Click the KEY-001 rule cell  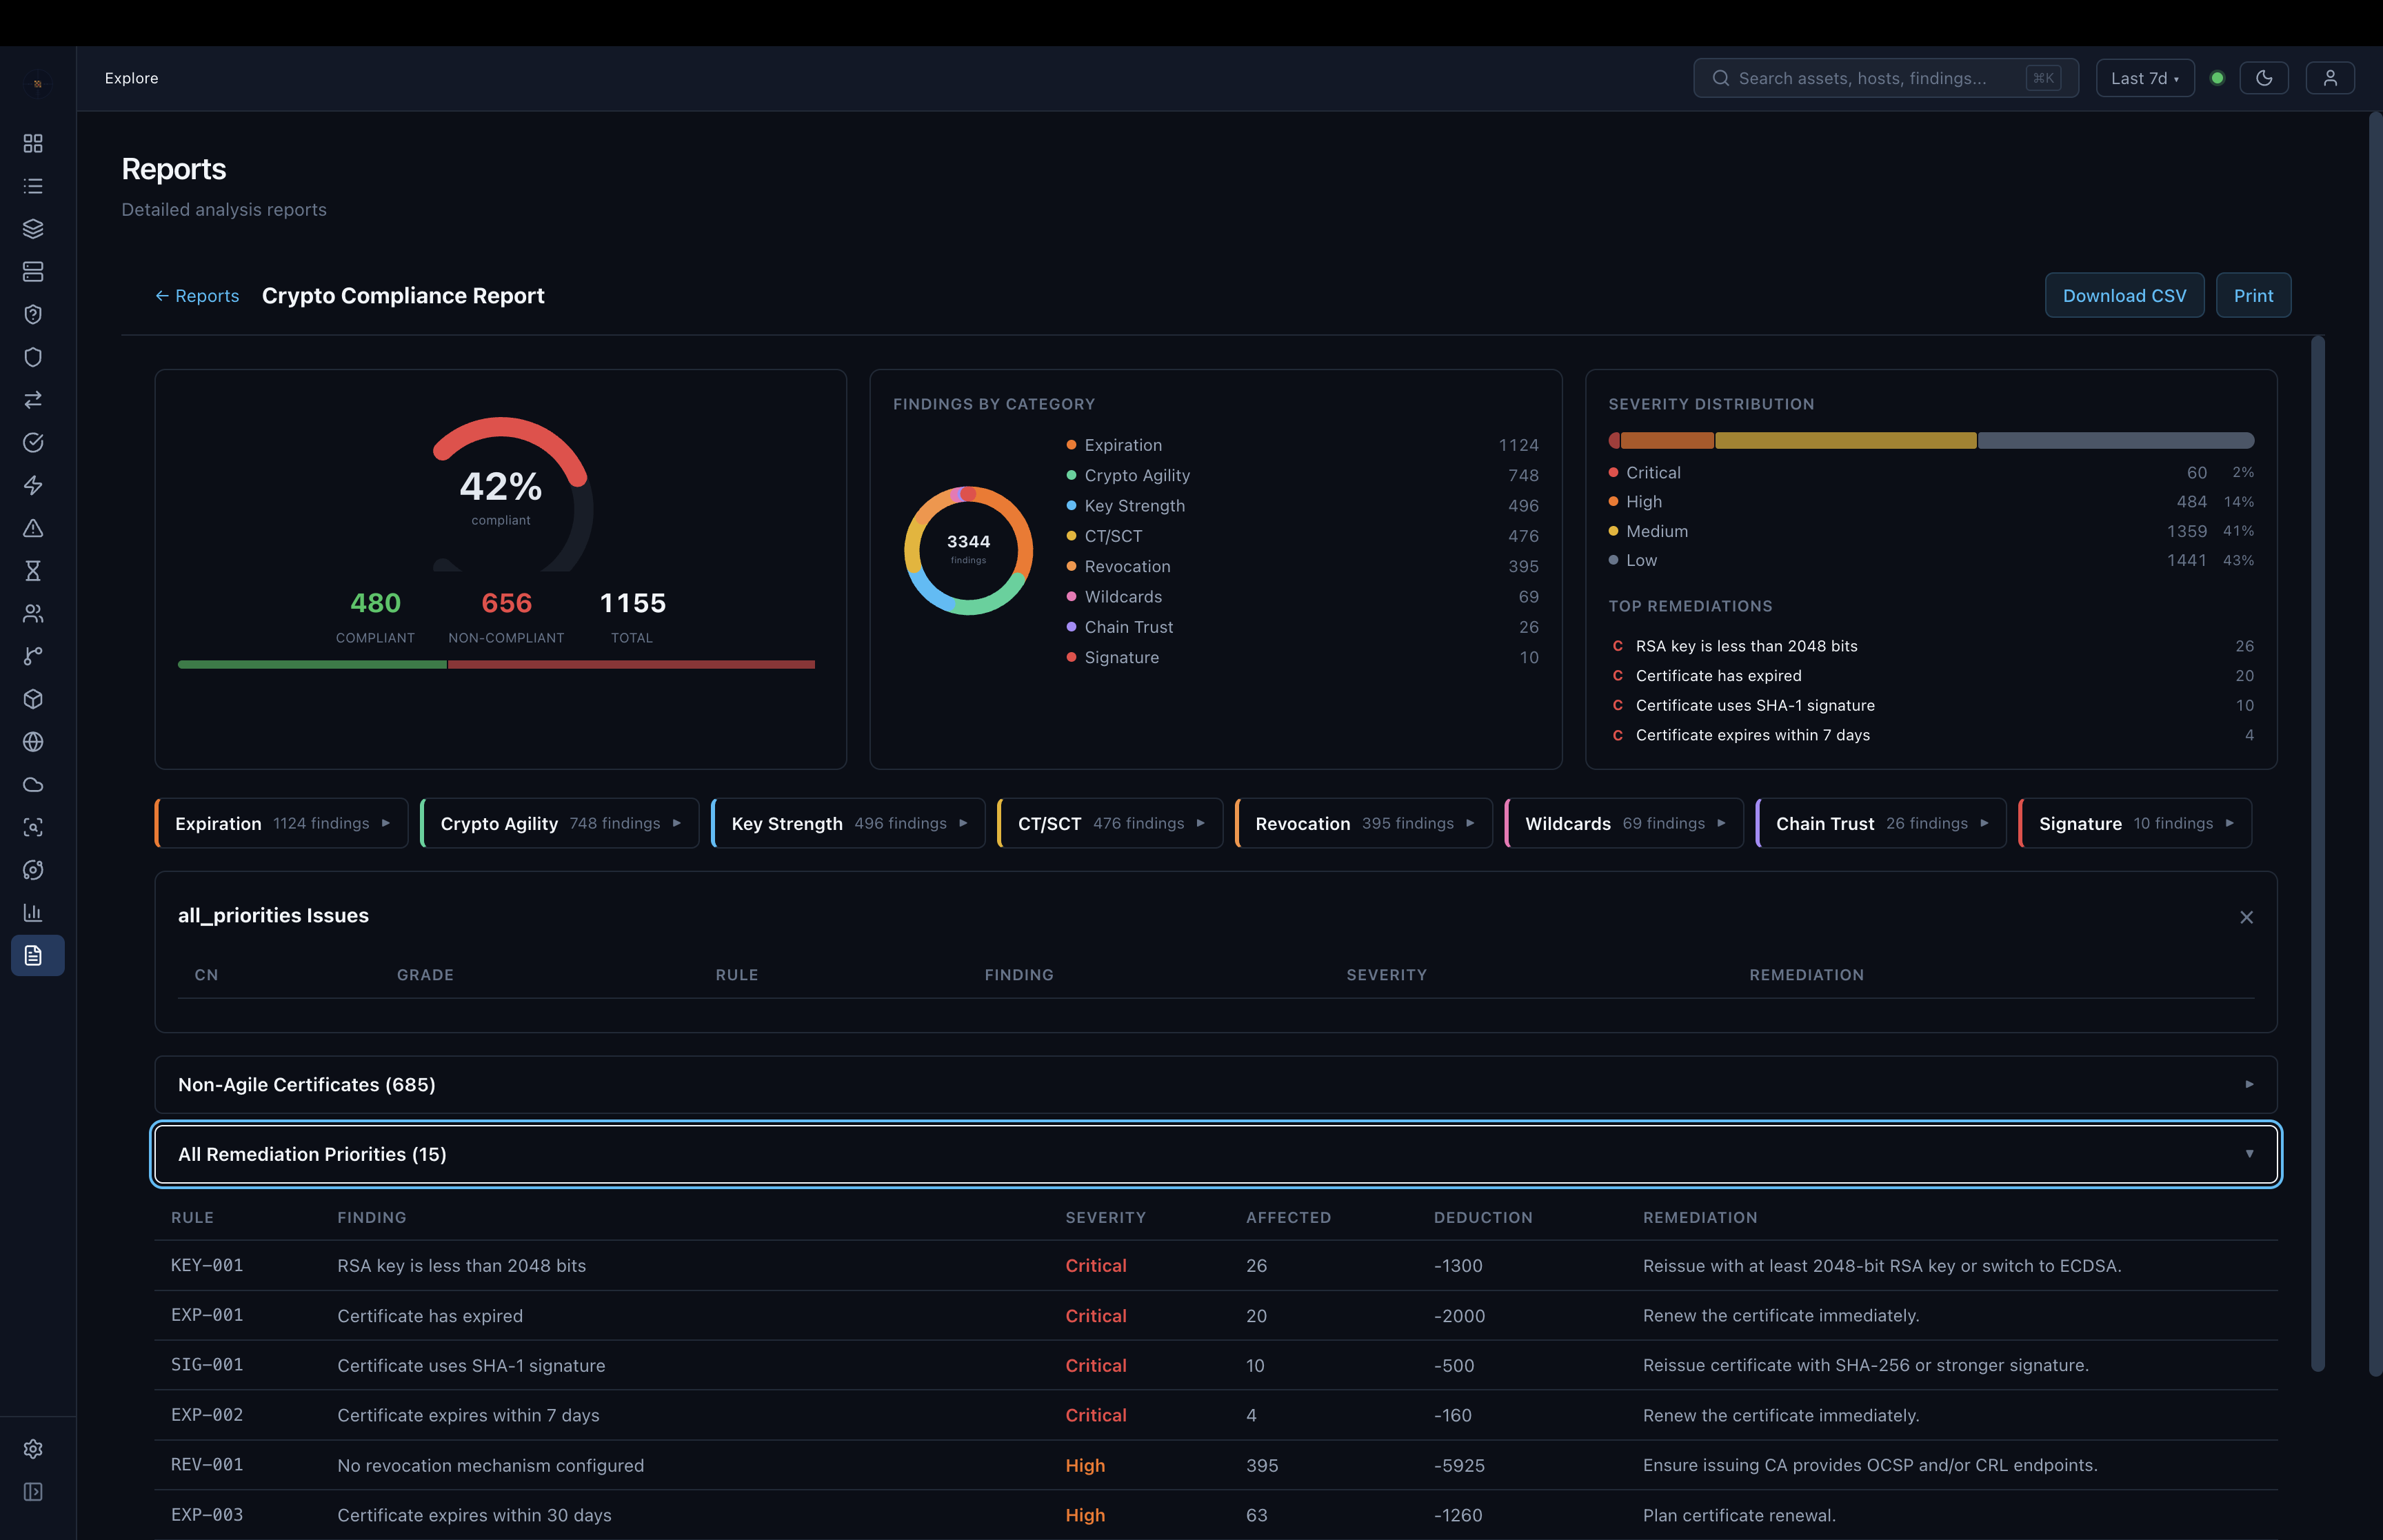207,1265
